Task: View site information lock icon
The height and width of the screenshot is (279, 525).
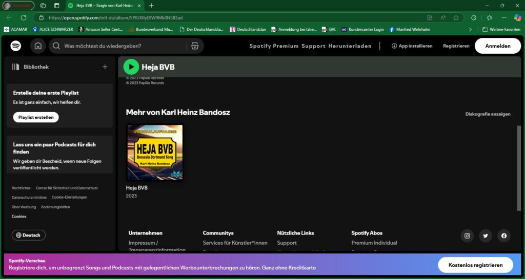Action: 41,18
